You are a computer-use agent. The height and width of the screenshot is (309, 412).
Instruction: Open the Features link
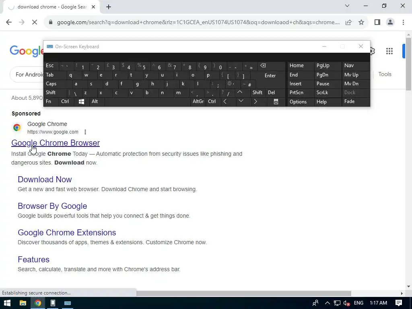(34, 260)
